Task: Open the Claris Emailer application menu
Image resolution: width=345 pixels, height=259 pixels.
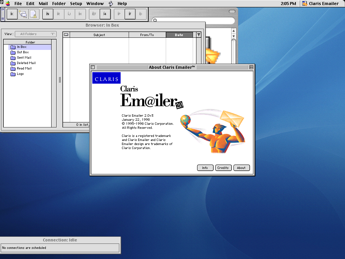Action: tap(321, 3)
